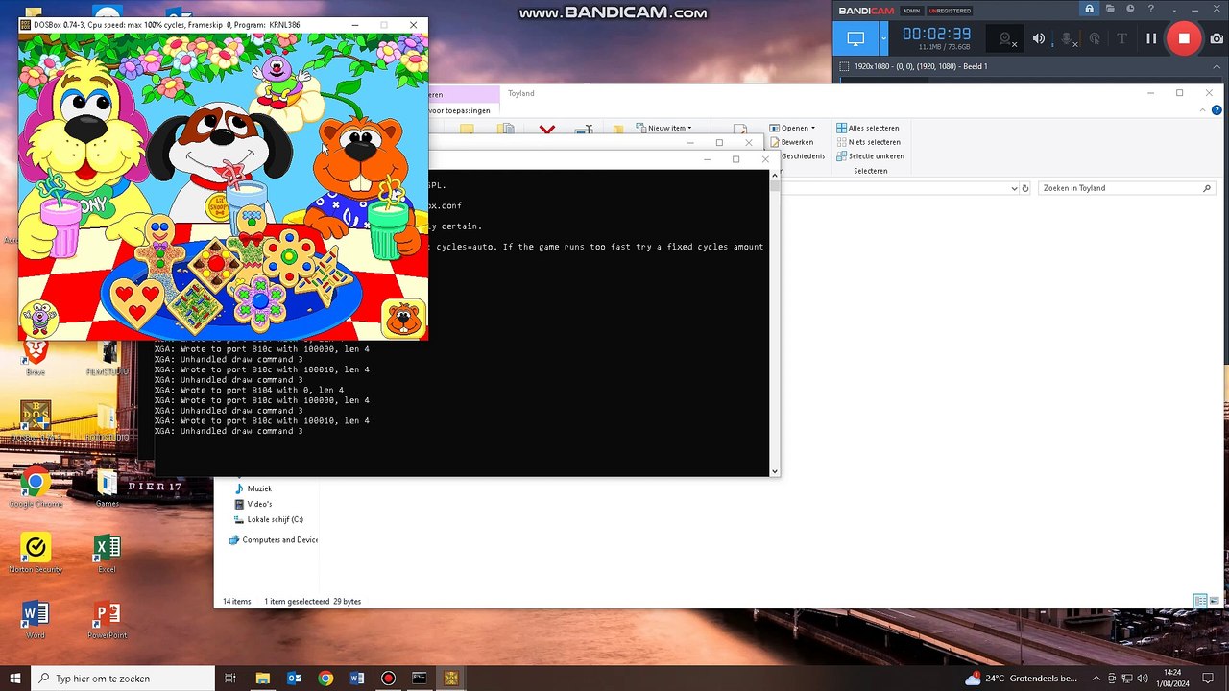
Task: Pause the Bandicam recording
Action: click(1151, 38)
